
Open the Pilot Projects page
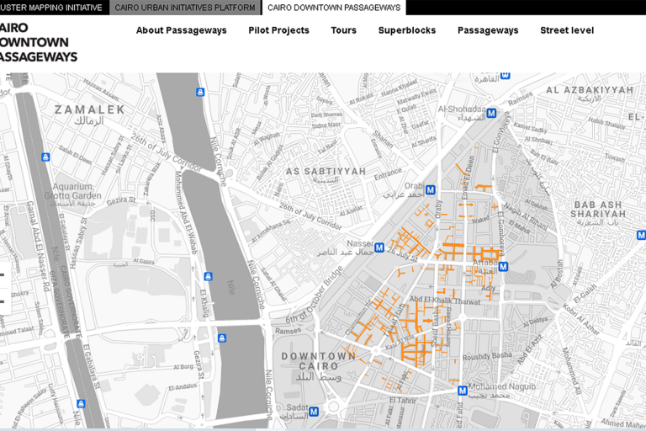(x=278, y=30)
